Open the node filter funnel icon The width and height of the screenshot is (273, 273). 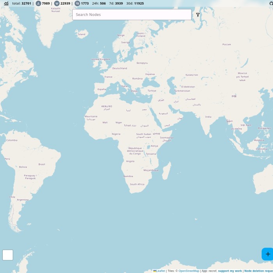[198, 15]
